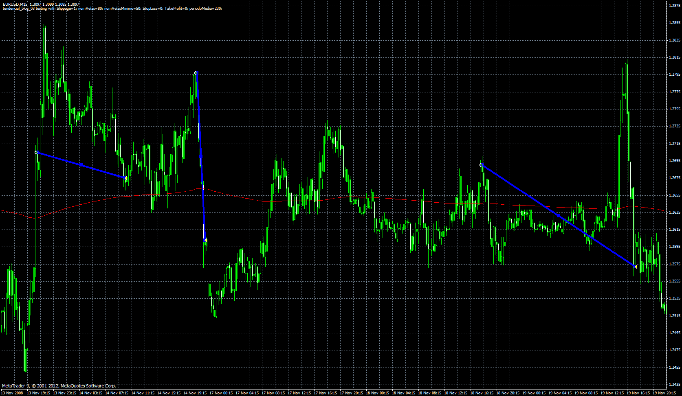This screenshot has width=682, height=396.
Task: Click the 1.2615 price scale label
Action: click(675, 230)
